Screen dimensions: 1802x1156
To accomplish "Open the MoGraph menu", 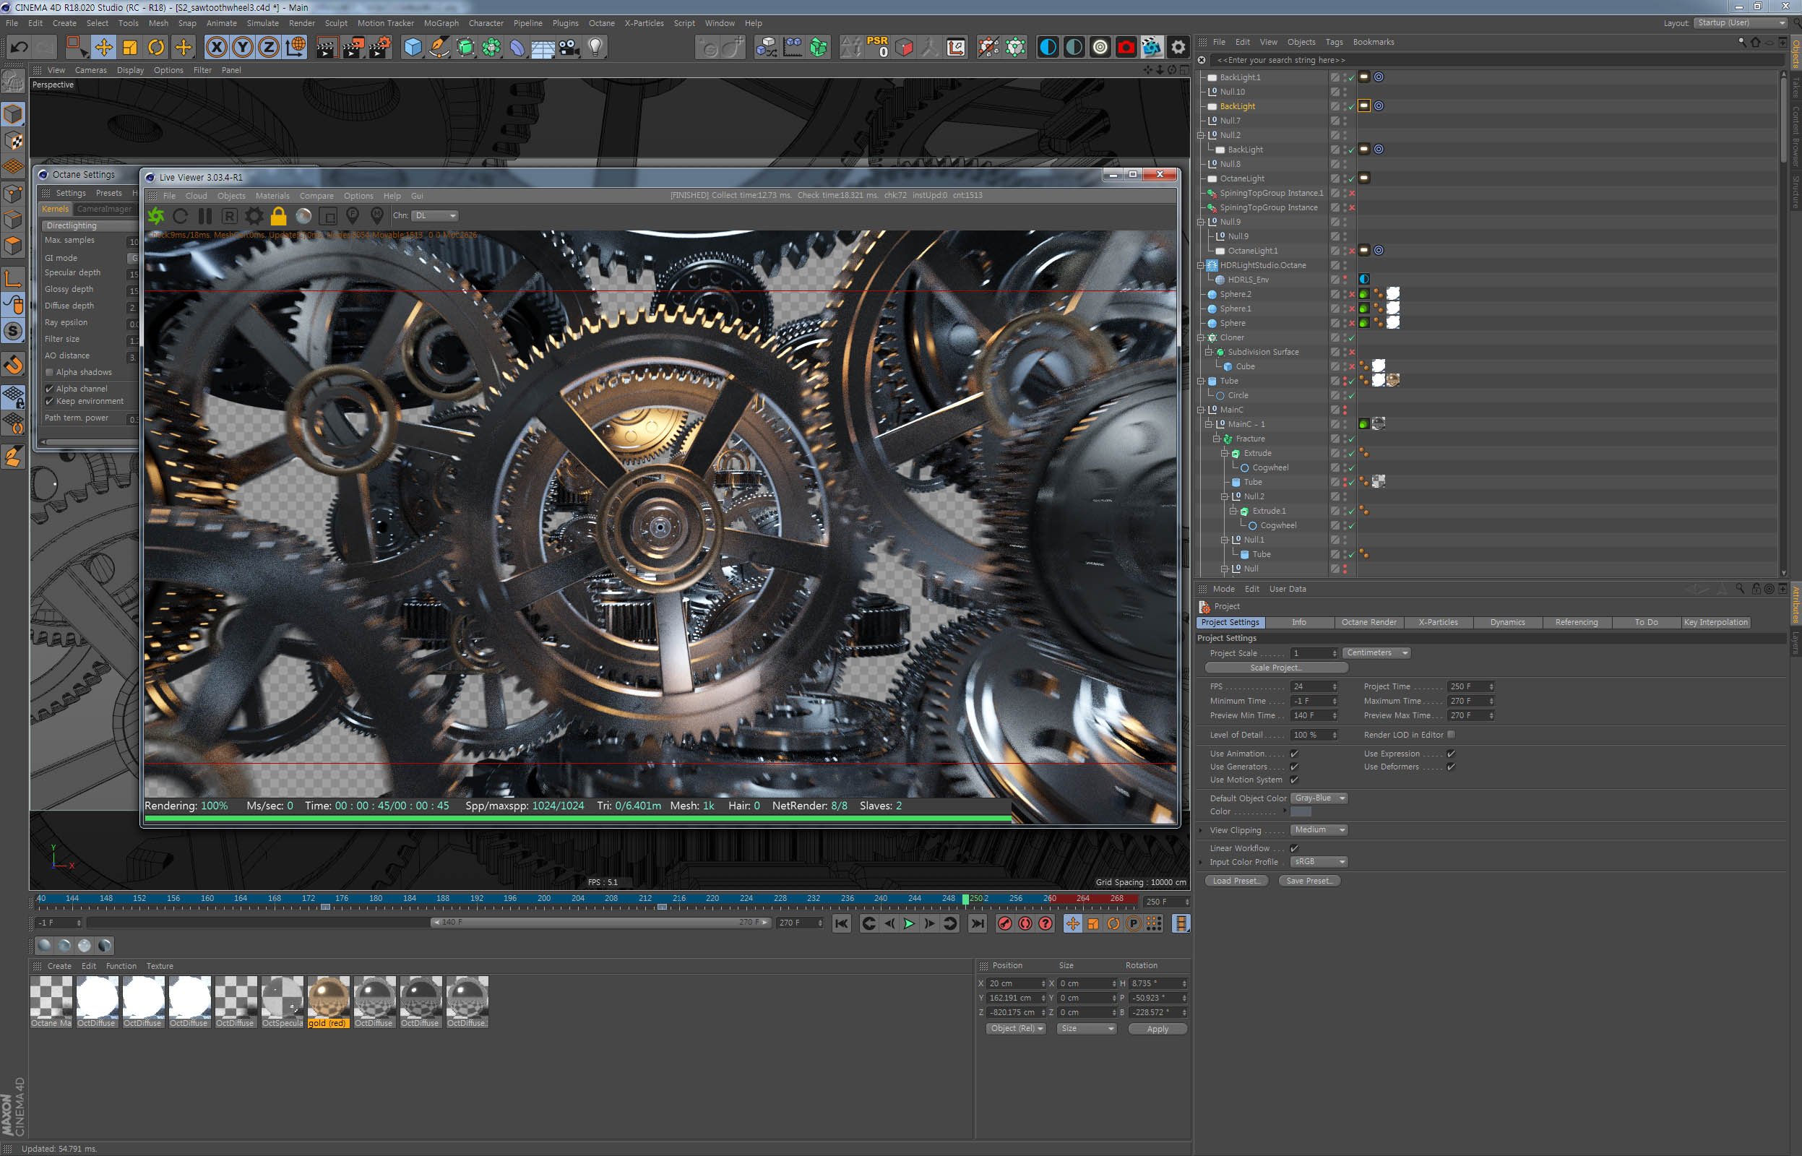I will pos(441,23).
